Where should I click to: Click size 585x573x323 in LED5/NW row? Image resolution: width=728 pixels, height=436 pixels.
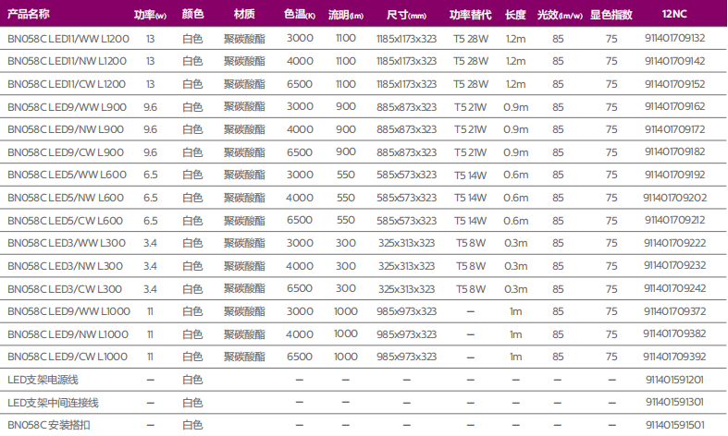coord(406,198)
